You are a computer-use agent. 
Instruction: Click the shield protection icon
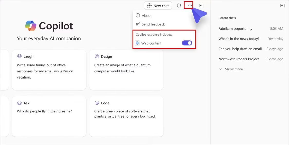(x=179, y=5)
